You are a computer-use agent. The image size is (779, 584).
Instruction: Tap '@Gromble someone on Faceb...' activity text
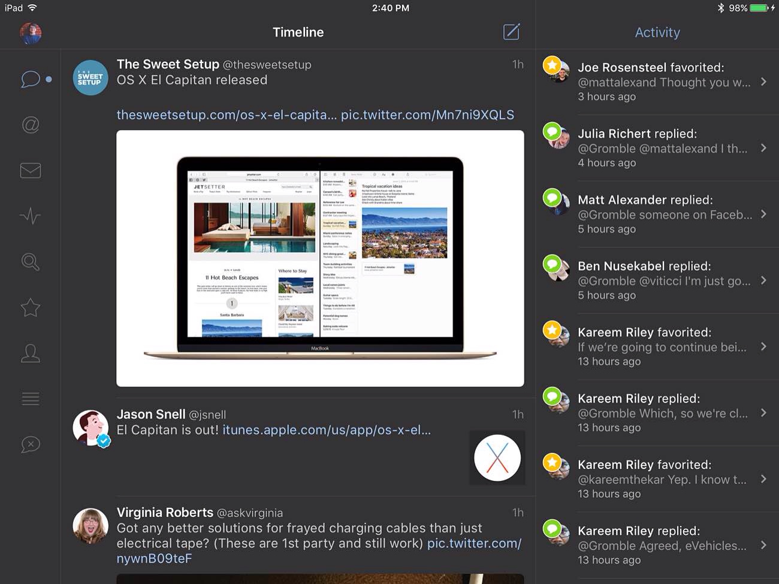coord(665,215)
